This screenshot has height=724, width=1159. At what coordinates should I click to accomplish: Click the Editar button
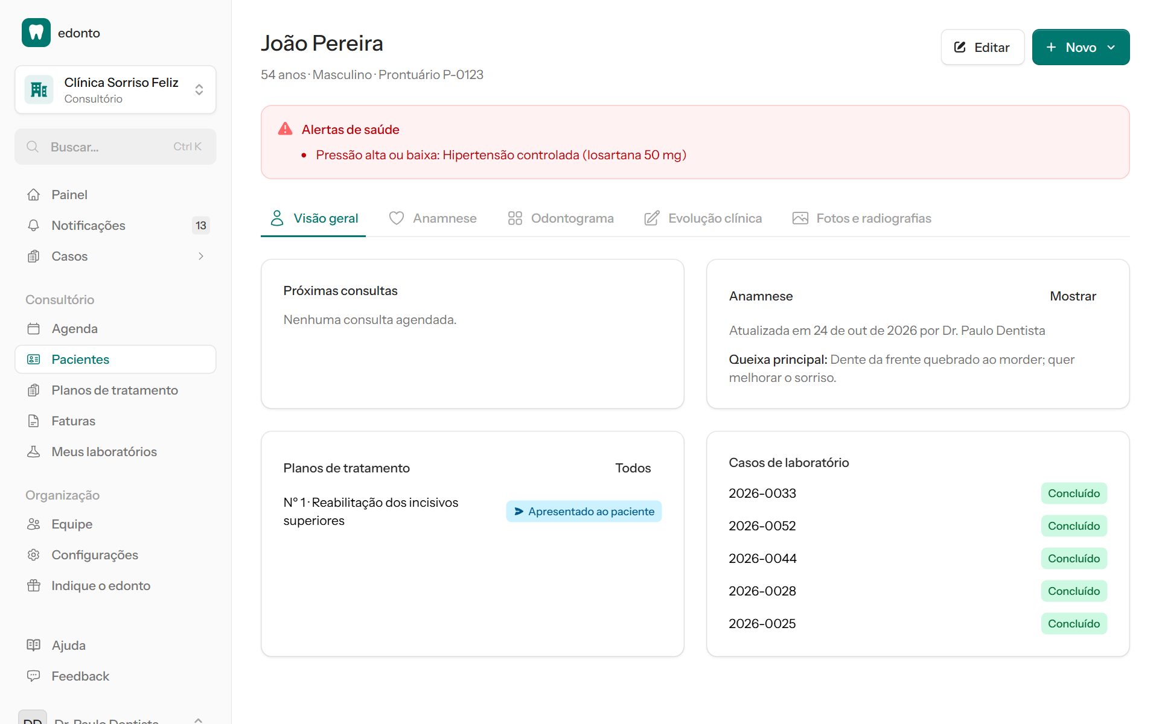982,47
